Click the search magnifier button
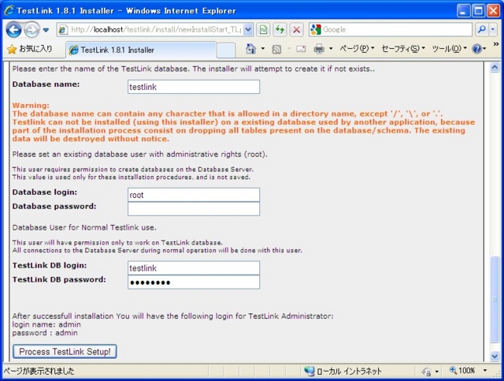Image resolution: width=504 pixels, height=381 pixels. coord(481,30)
